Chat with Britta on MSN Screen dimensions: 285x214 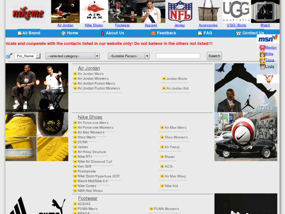click(x=269, y=54)
